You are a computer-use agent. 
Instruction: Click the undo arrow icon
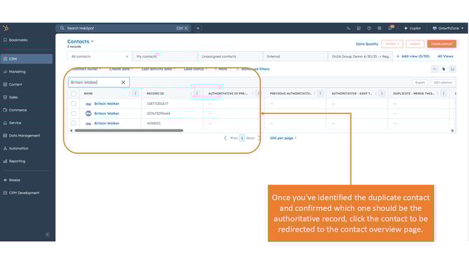tap(435, 69)
